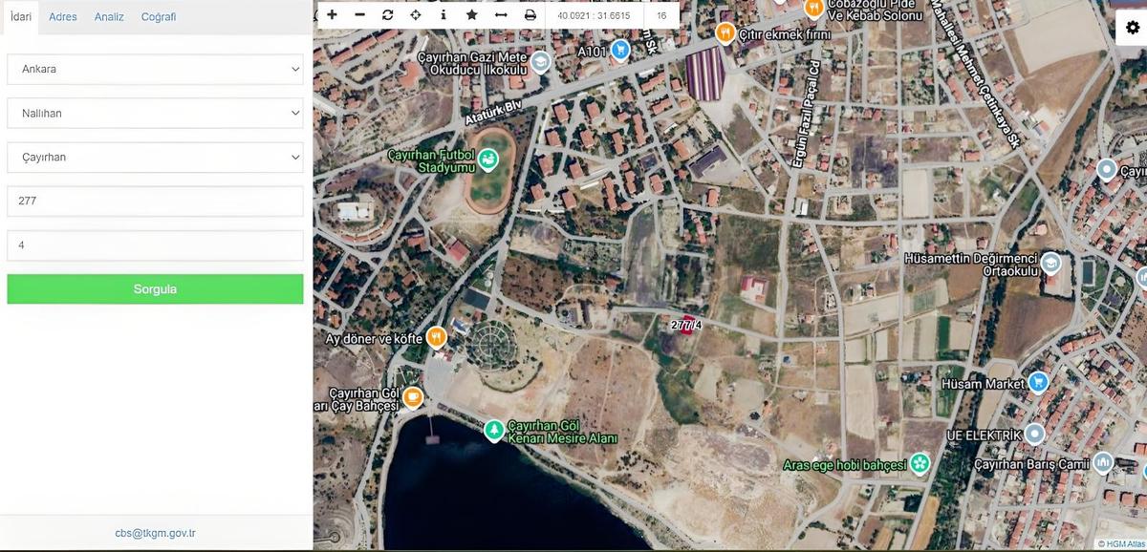This screenshot has width=1147, height=552.
Task: Click the star favorites icon
Action: point(472,15)
